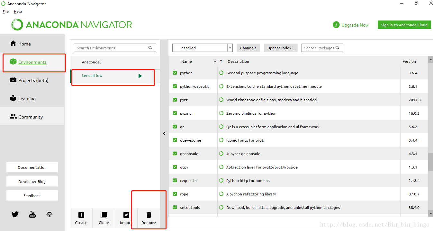Collapse the environments panel with arrow
433x231 pixels.
[x=164, y=133]
